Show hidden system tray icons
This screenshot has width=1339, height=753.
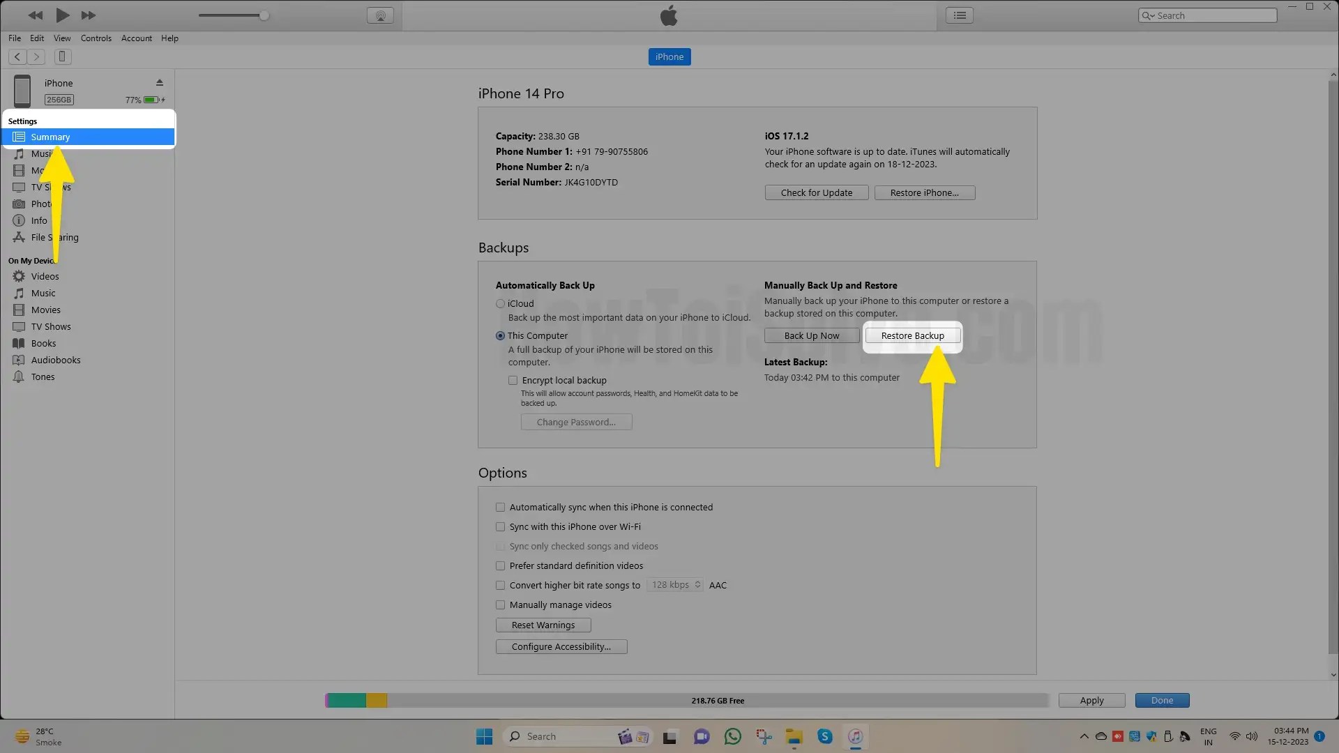pos(1084,736)
